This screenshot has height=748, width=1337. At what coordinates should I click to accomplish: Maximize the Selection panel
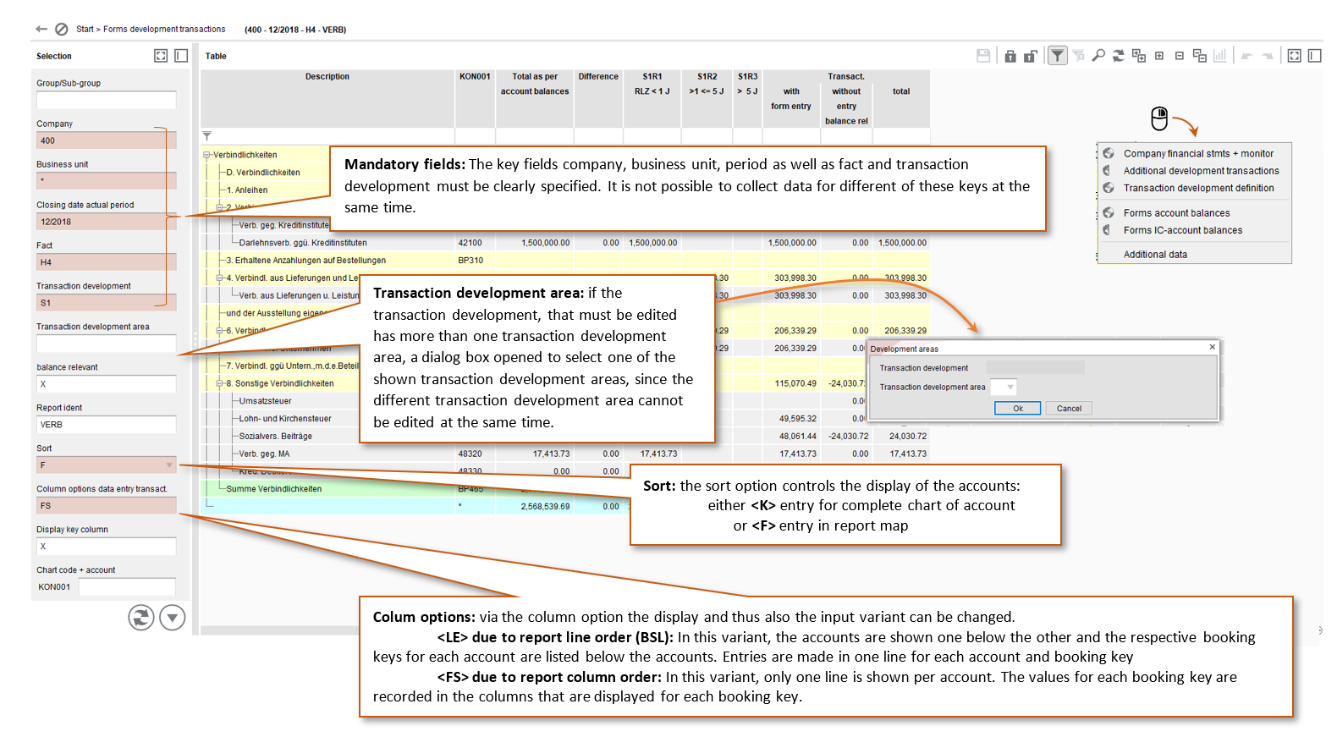click(x=161, y=56)
